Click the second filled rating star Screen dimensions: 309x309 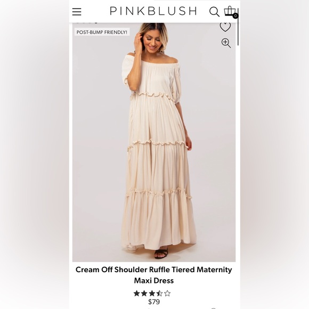(x=144, y=294)
